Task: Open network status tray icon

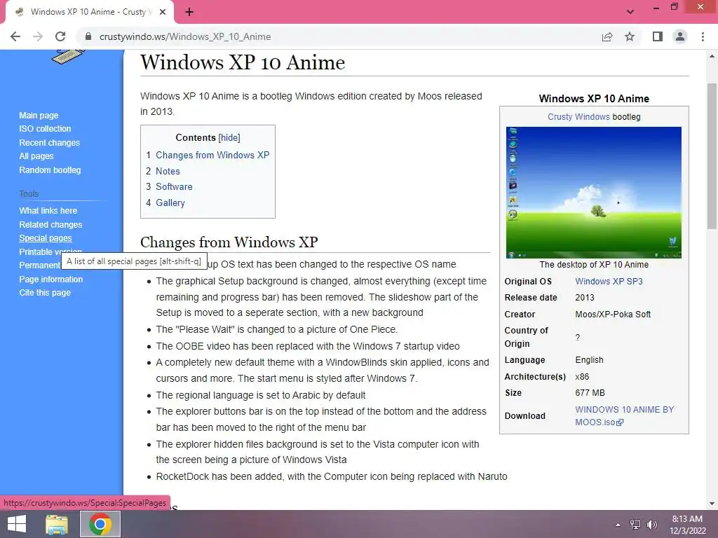Action: pos(635,525)
